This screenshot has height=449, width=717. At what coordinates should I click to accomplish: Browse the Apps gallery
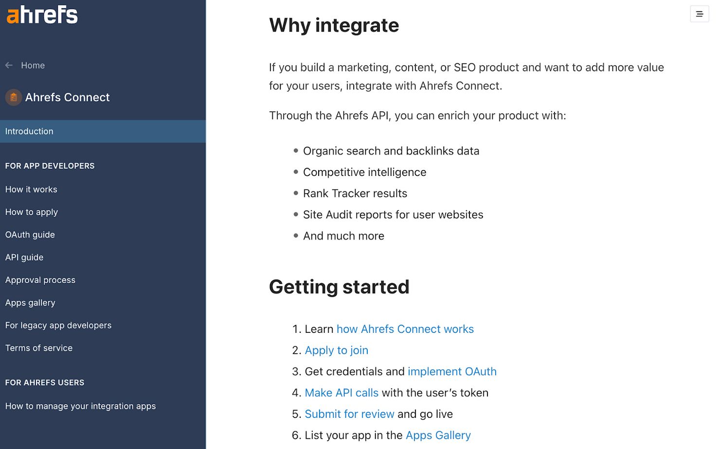click(x=30, y=302)
